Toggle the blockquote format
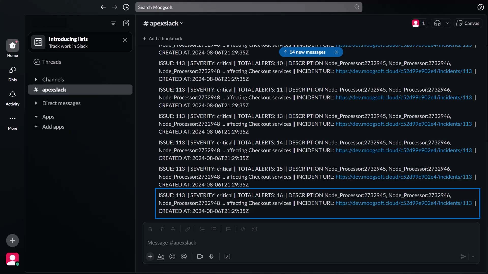The width and height of the screenshot is (488, 274). pyautogui.click(x=228, y=229)
